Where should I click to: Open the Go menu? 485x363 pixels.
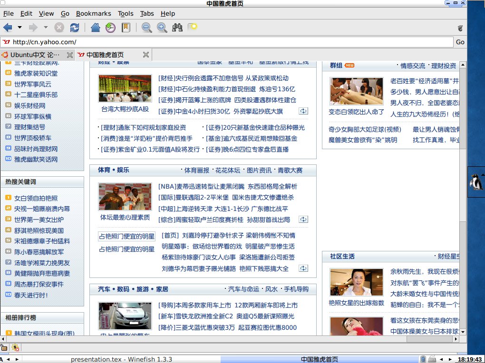pyautogui.click(x=65, y=14)
